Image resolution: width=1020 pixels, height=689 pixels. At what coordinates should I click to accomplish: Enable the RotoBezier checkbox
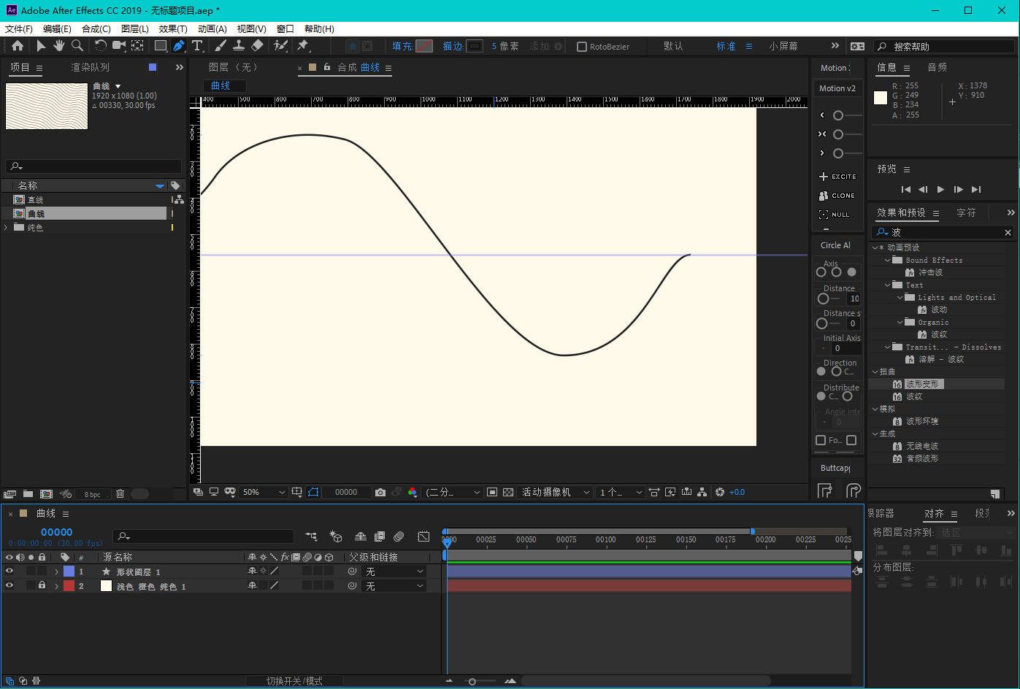pyautogui.click(x=582, y=47)
